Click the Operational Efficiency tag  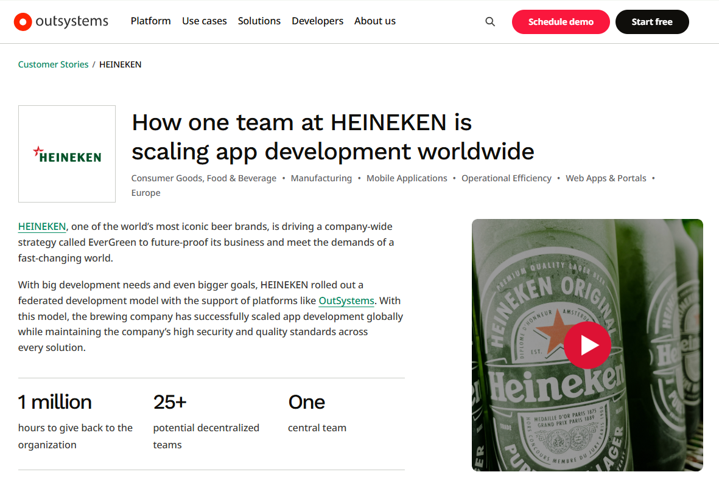pyautogui.click(x=506, y=178)
